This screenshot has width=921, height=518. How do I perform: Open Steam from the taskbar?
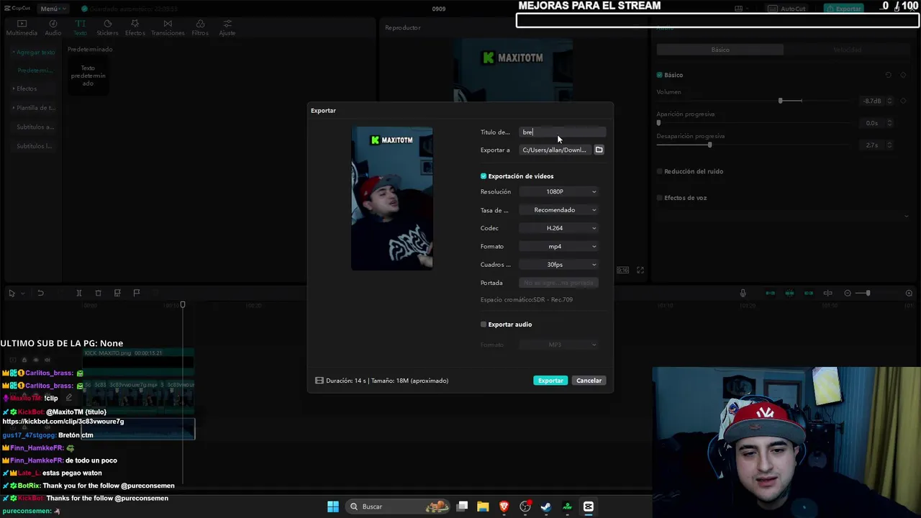546,506
